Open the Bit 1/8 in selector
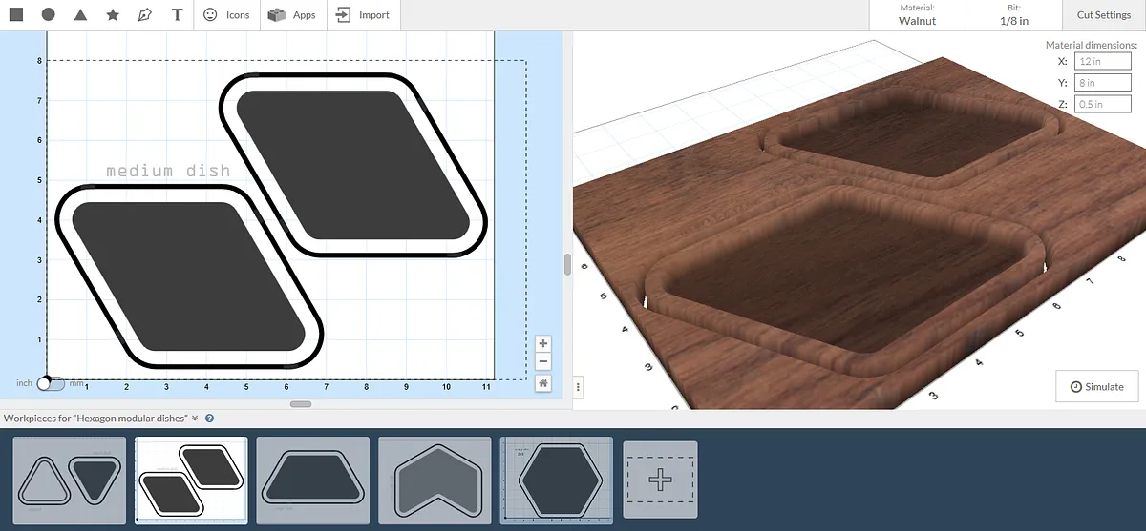The height and width of the screenshot is (531, 1146). [1013, 15]
